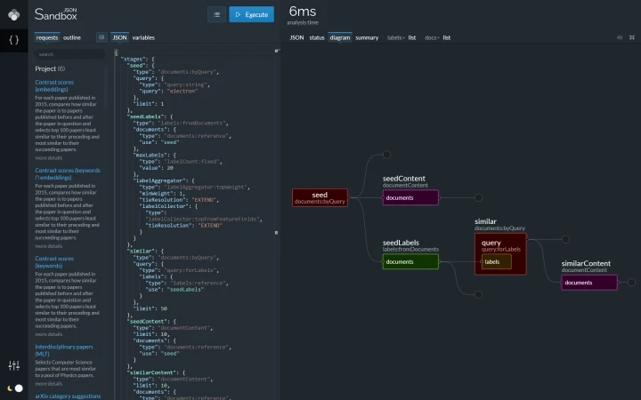Switch to the outline tab
Image resolution: width=641 pixels, height=400 pixels.
(x=72, y=37)
